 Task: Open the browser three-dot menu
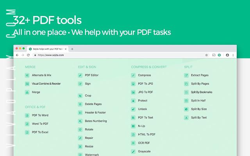coord(233,55)
